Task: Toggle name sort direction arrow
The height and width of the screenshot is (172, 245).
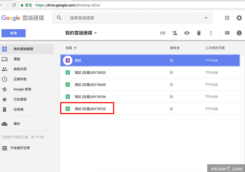Action: tap(75, 48)
